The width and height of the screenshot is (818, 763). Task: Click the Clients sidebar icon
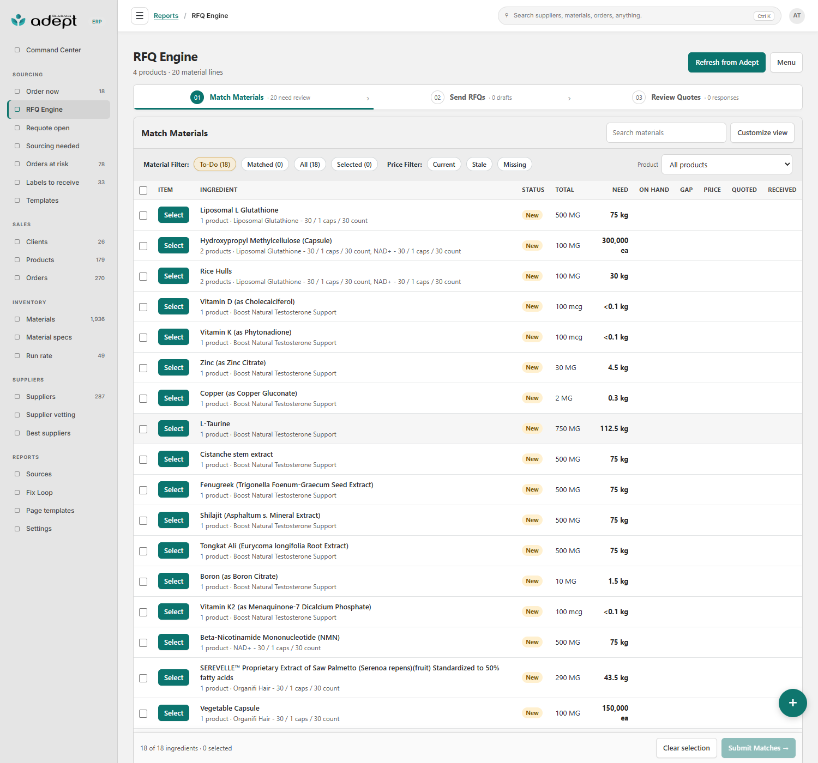pyautogui.click(x=17, y=242)
